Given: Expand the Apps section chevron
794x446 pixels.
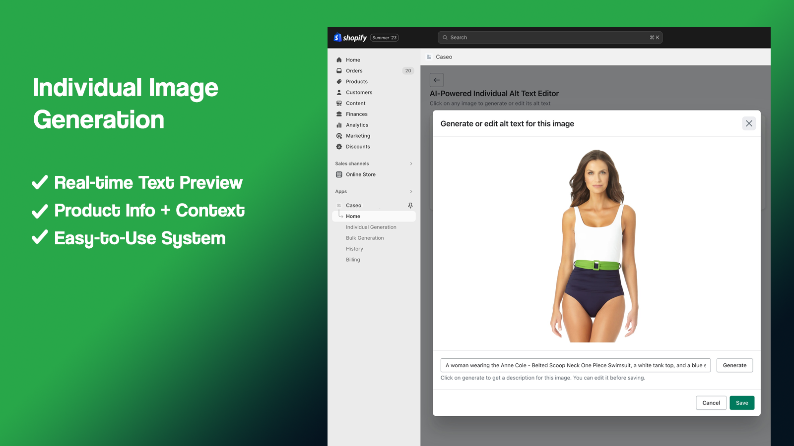Looking at the screenshot, I should 411,191.
